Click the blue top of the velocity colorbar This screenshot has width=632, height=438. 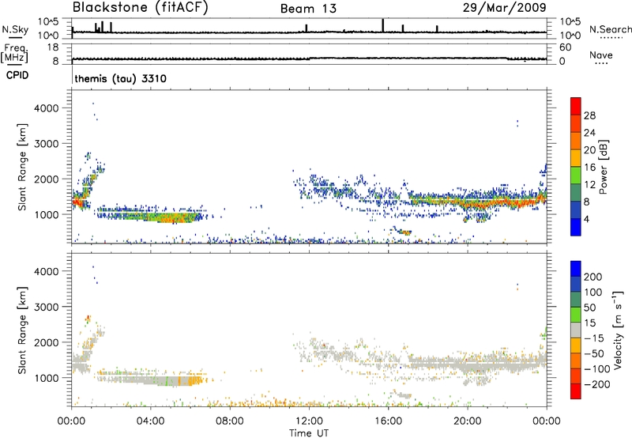pyautogui.click(x=576, y=269)
